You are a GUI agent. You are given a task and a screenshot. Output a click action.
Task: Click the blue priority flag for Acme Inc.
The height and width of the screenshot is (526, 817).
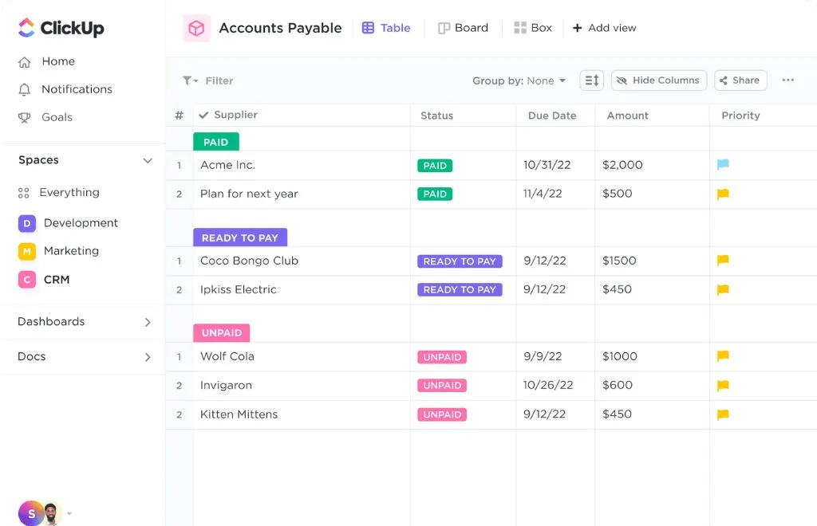723,165
